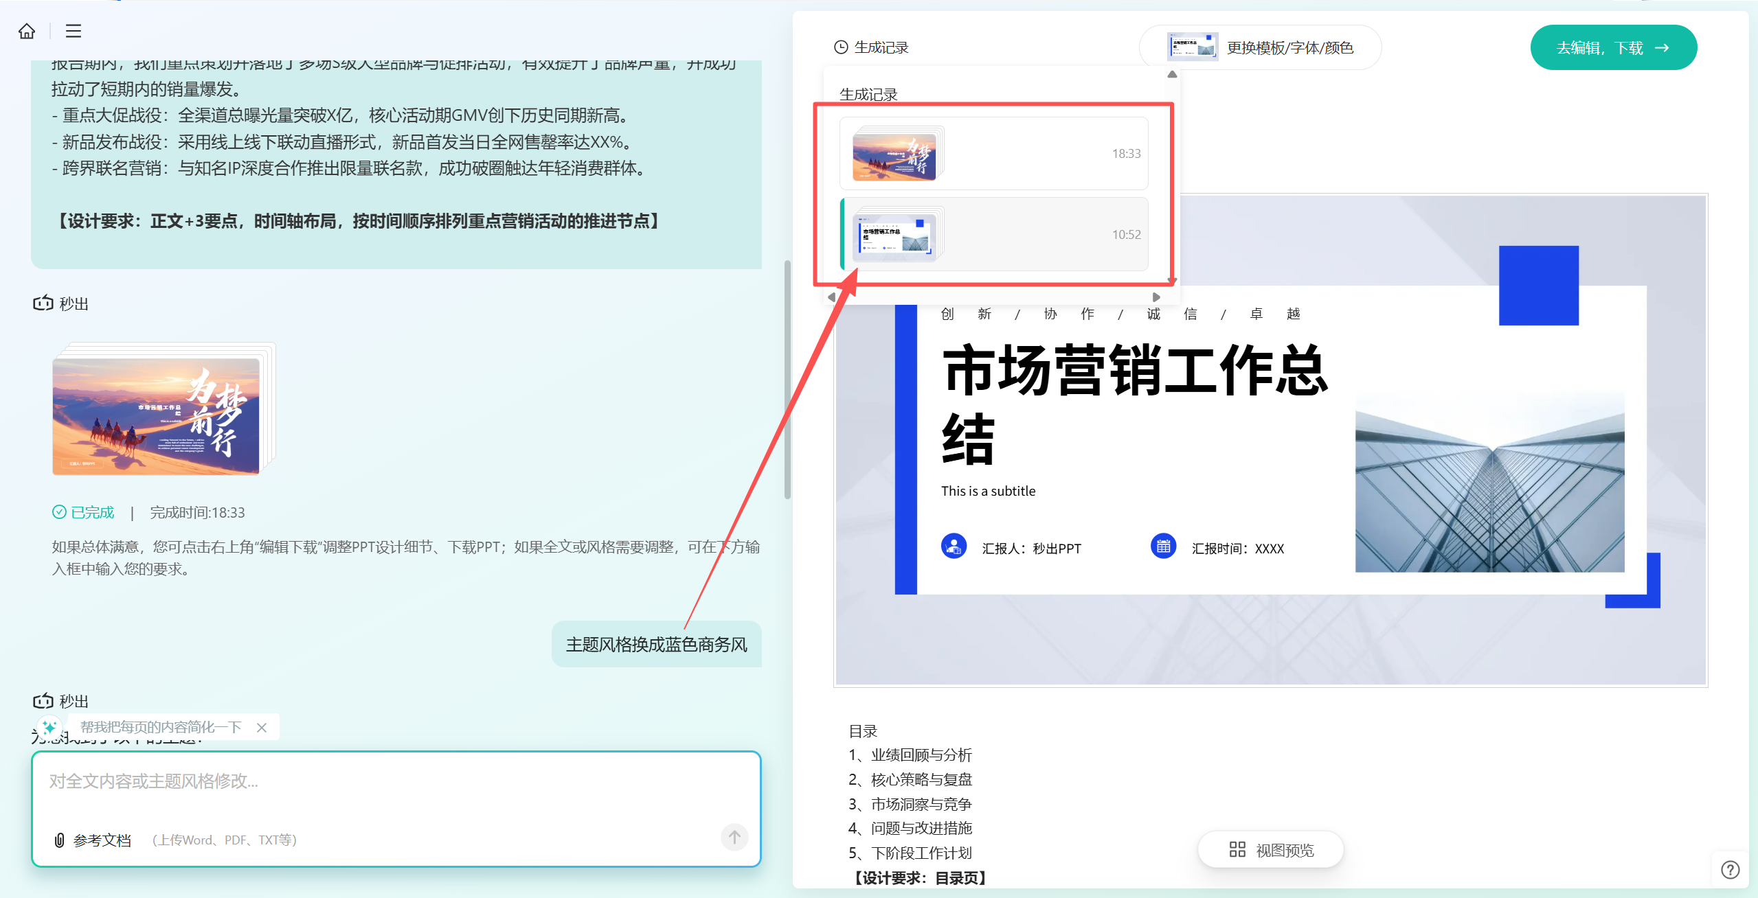
Task: Click the 汇报人 person icon on slide
Action: [x=954, y=546]
